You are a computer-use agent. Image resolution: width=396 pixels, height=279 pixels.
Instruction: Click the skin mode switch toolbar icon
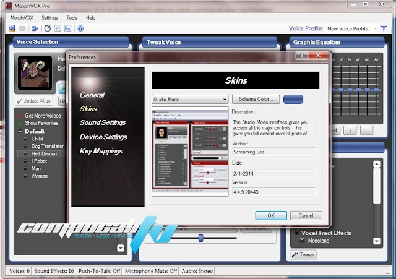(x=12, y=28)
